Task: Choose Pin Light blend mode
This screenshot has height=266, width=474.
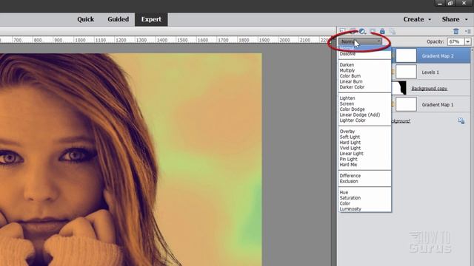Action: point(348,159)
